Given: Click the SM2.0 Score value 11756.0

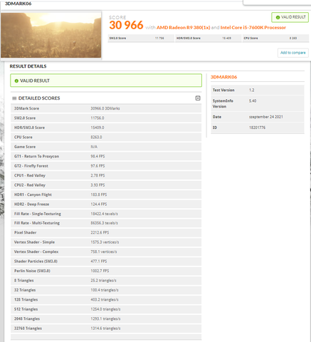Looking at the screenshot, I should [x=97, y=118].
